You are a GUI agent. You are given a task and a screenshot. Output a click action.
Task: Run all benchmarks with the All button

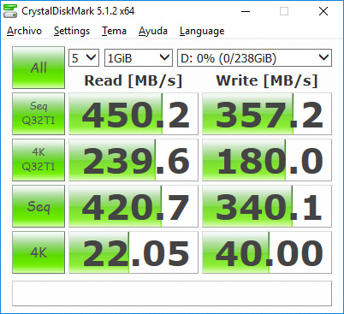point(39,68)
